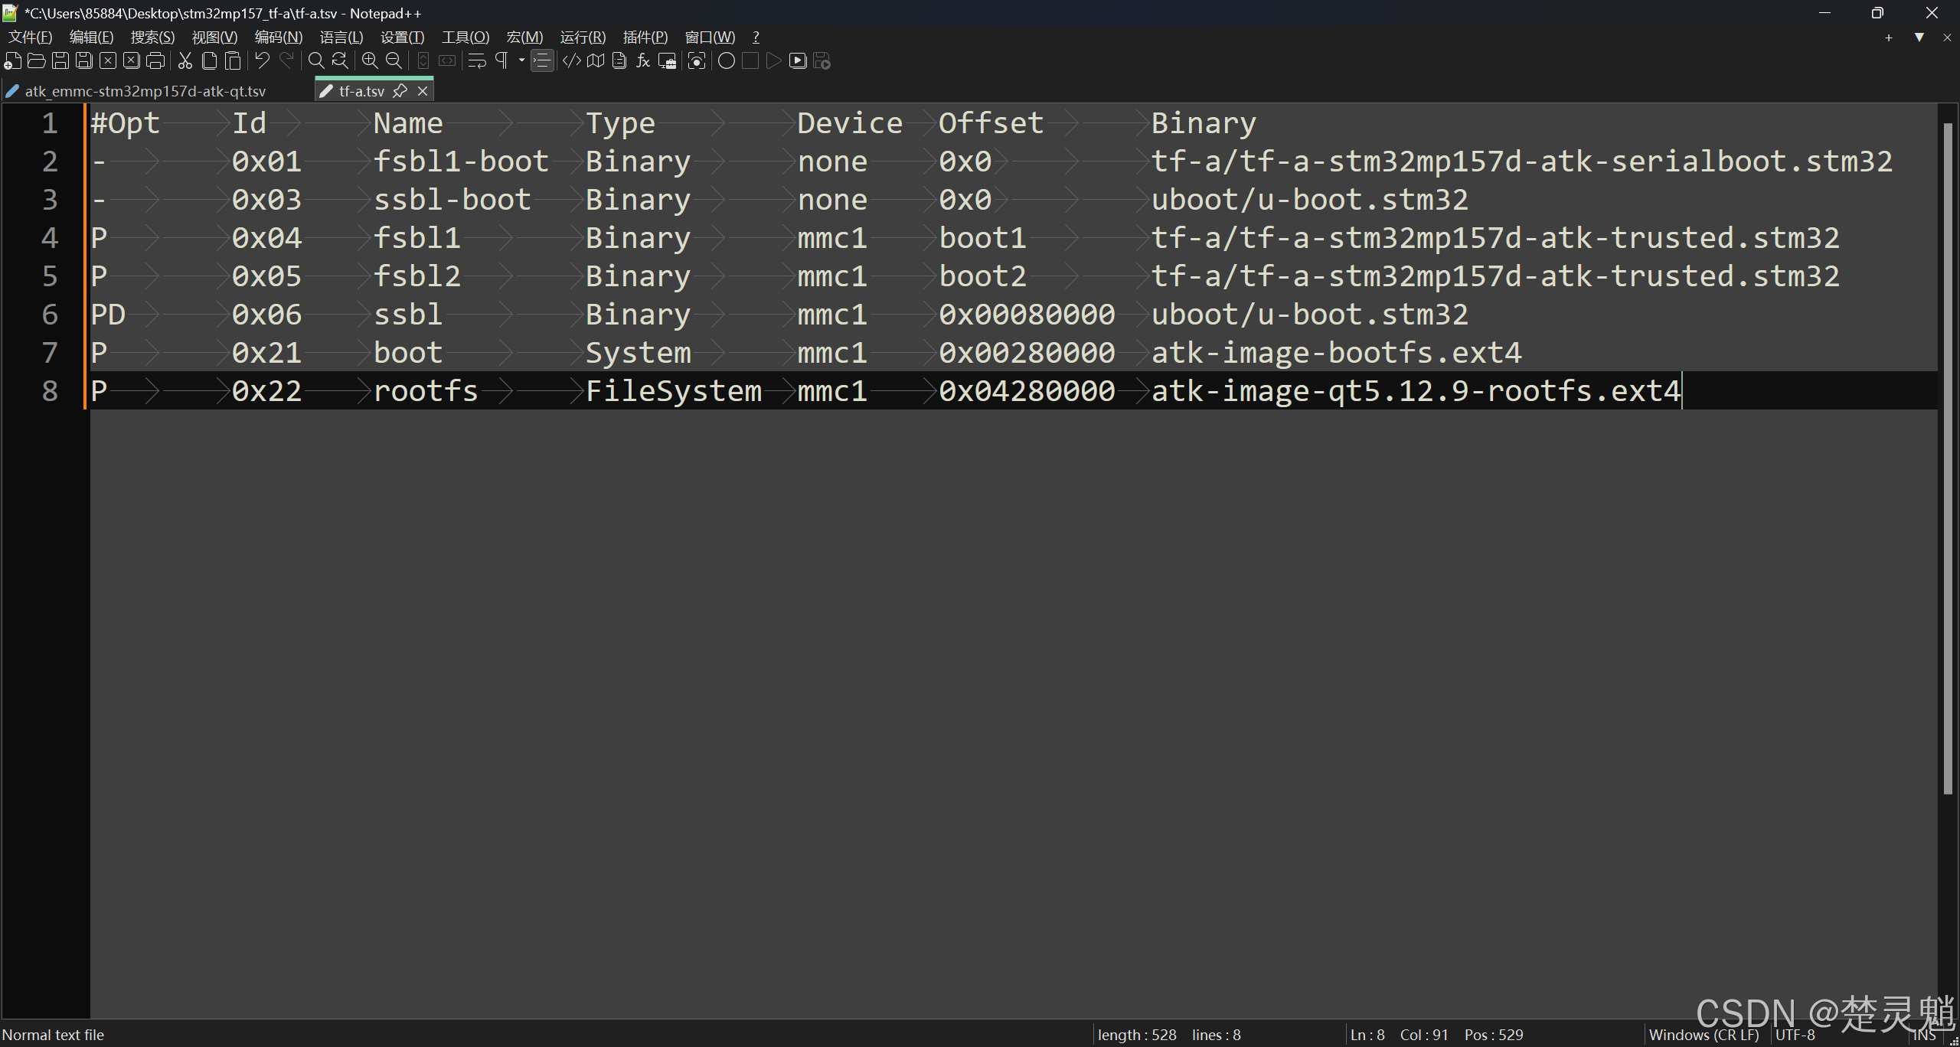Start macro recording with circle icon
The height and width of the screenshot is (1047, 1960).
point(727,61)
